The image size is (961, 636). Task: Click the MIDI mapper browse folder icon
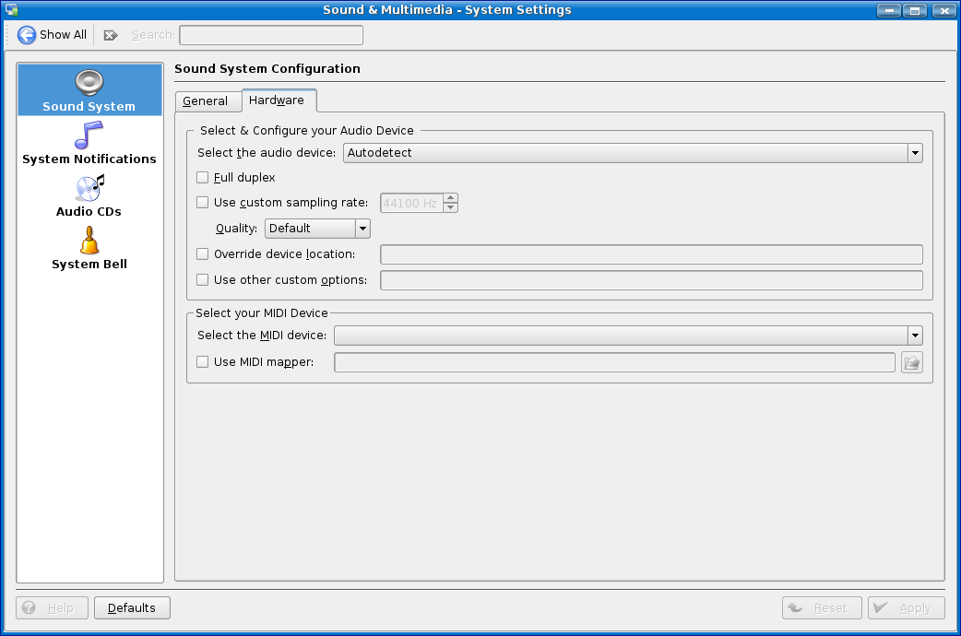(x=911, y=362)
